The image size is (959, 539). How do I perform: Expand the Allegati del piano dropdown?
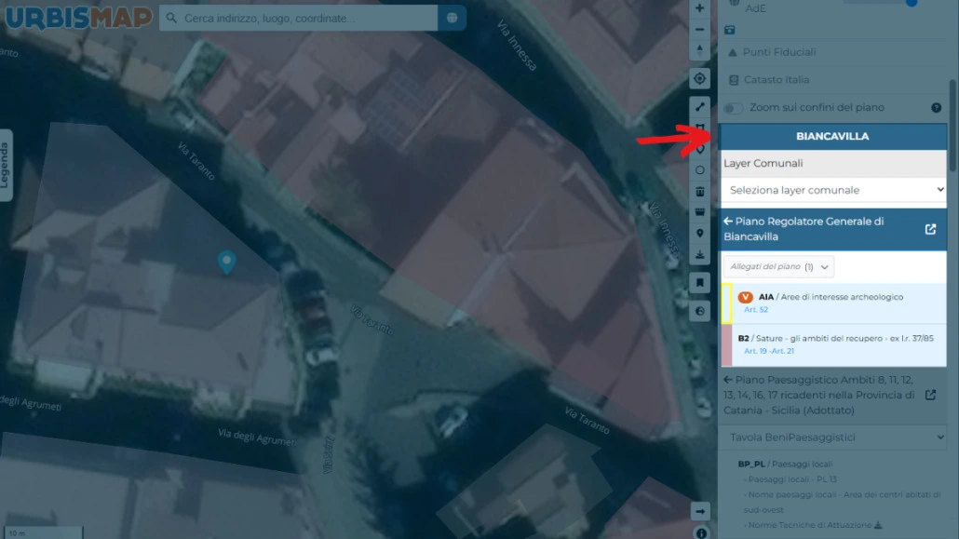pyautogui.click(x=779, y=267)
